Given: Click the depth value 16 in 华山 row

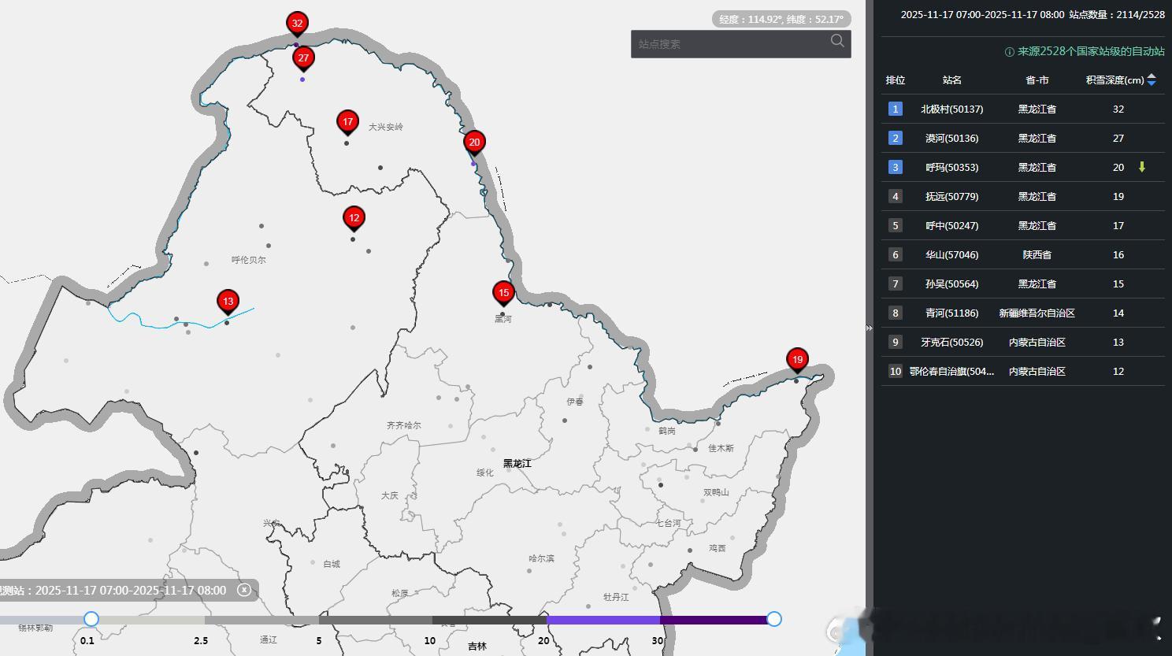Looking at the screenshot, I should (x=1118, y=255).
